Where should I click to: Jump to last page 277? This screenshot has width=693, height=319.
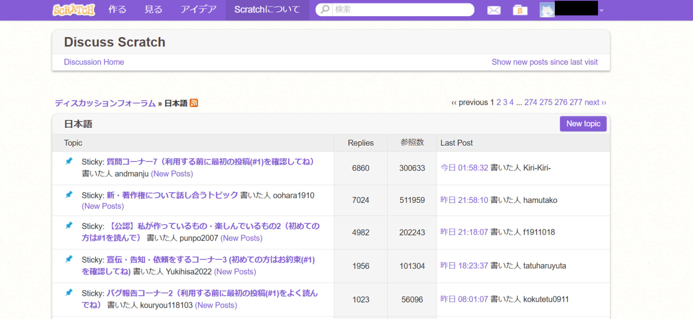576,102
